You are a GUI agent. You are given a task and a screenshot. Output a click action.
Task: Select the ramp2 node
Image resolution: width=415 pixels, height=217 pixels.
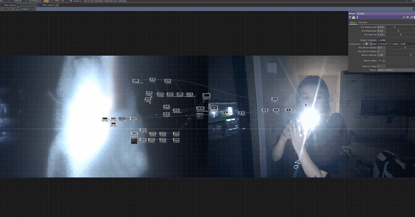click(148, 99)
